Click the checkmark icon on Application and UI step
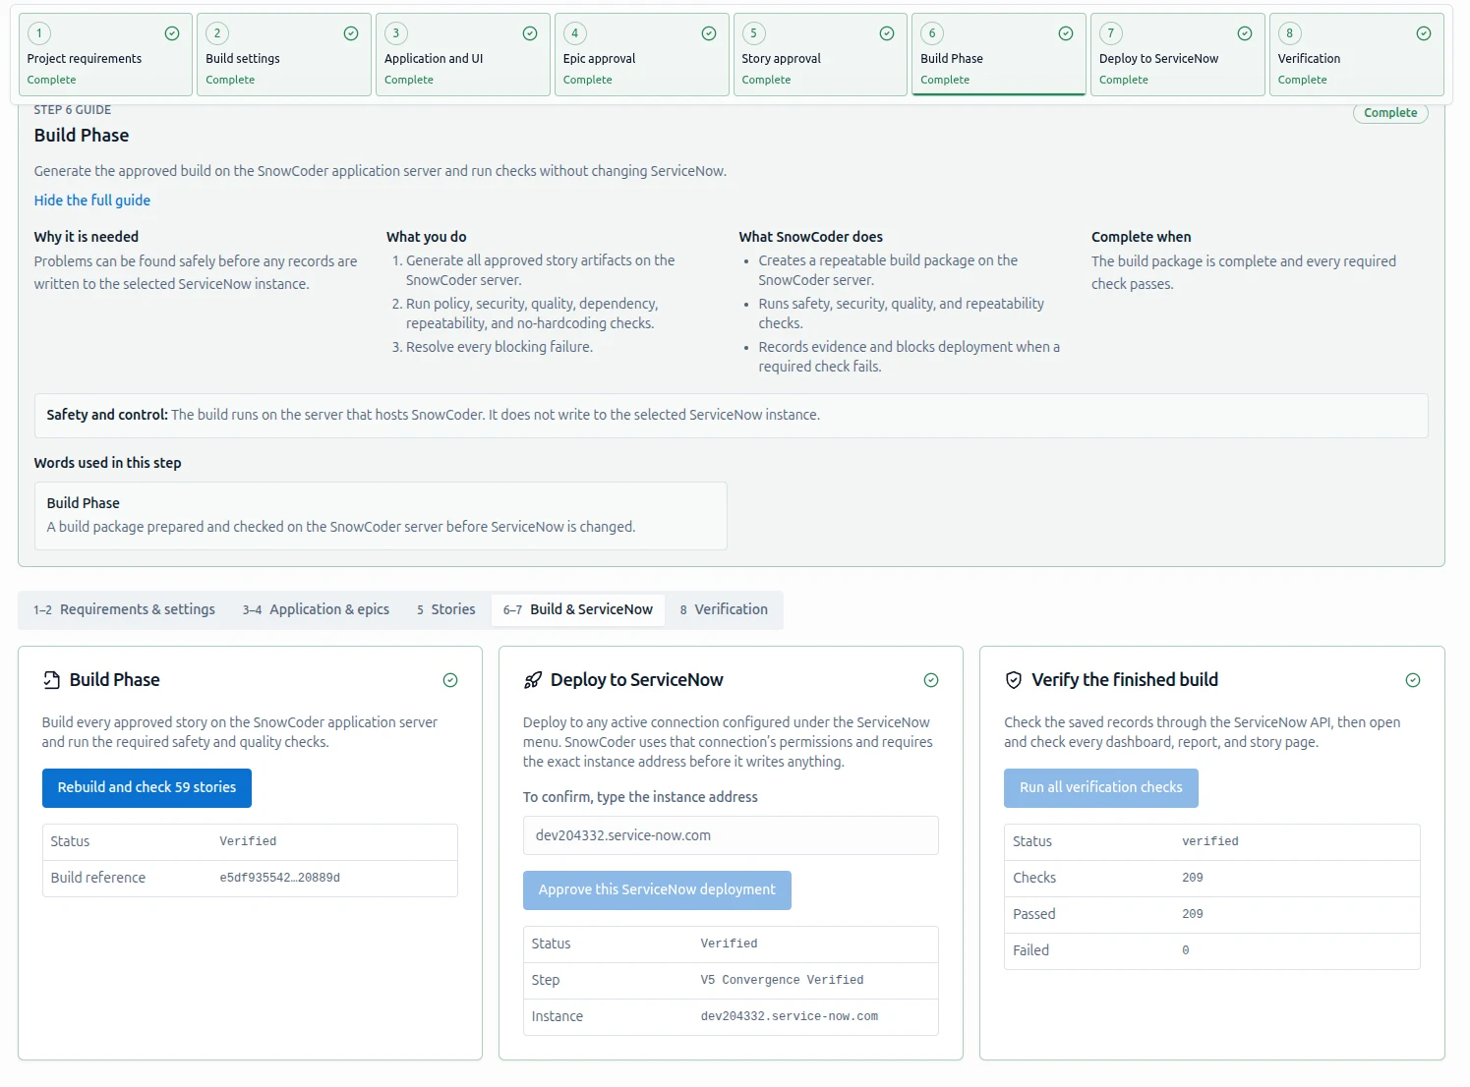 (x=530, y=33)
